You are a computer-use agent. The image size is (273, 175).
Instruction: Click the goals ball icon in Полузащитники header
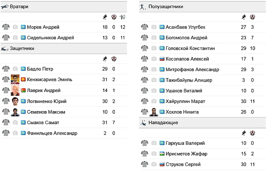252,17
